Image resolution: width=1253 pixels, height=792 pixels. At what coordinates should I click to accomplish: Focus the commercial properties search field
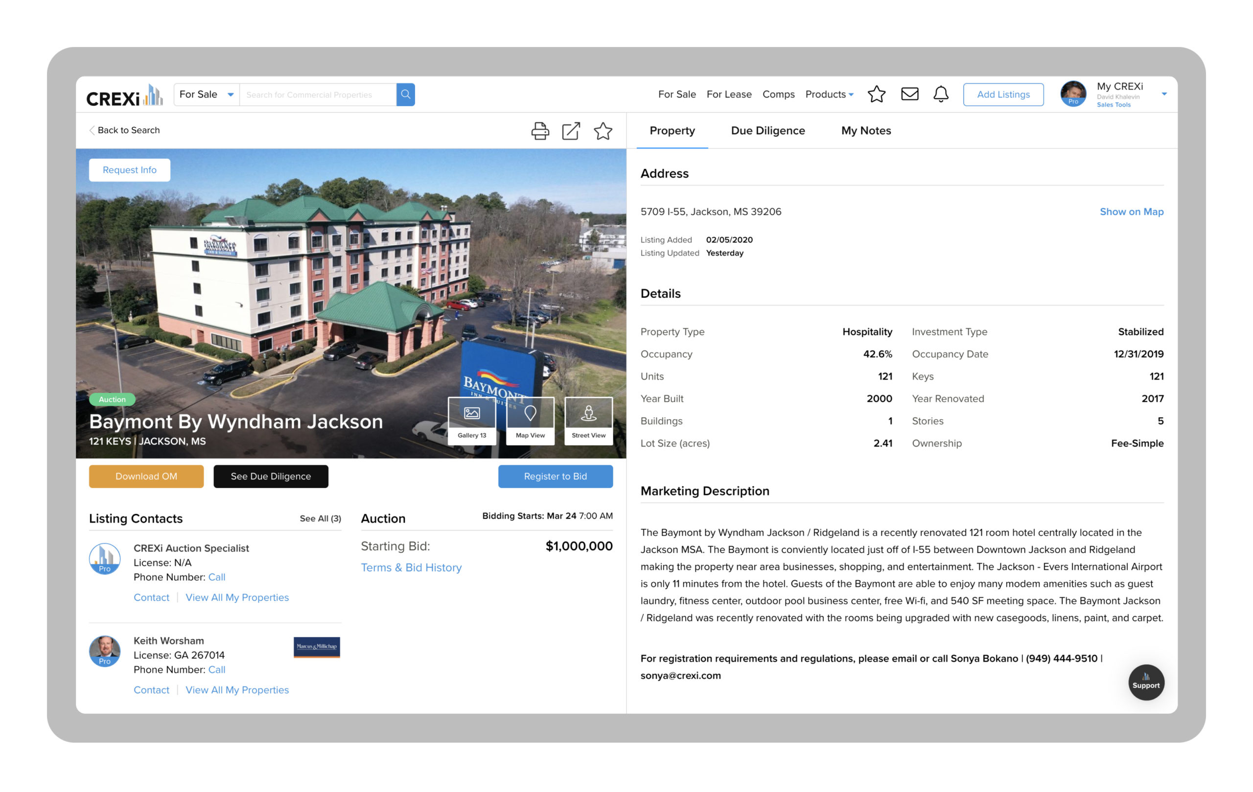[x=318, y=94]
